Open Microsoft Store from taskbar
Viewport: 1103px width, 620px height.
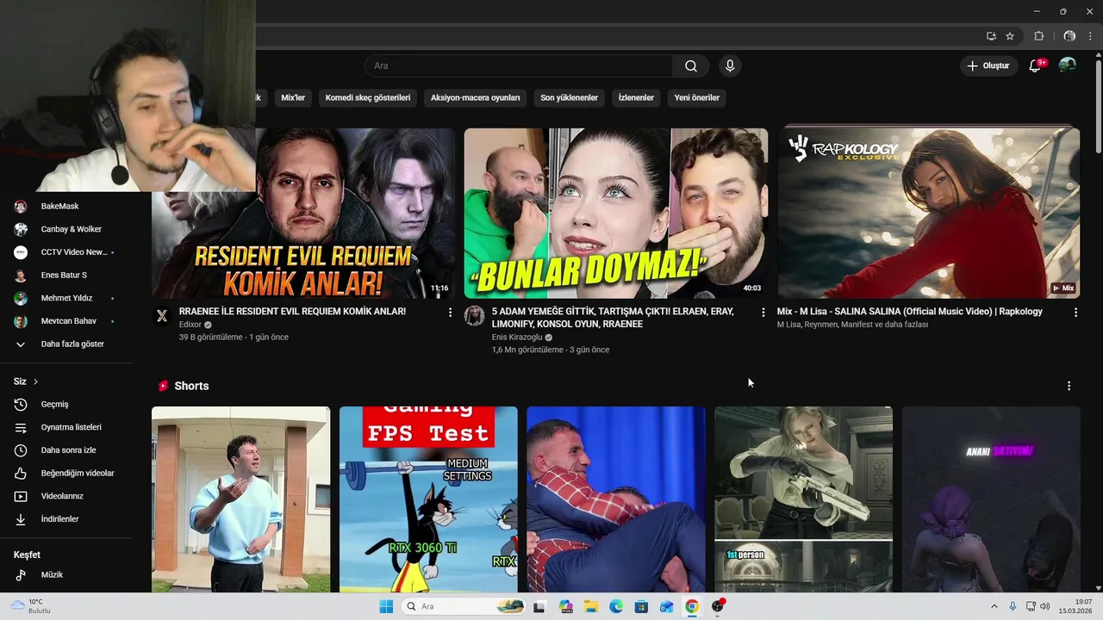pyautogui.click(x=641, y=606)
